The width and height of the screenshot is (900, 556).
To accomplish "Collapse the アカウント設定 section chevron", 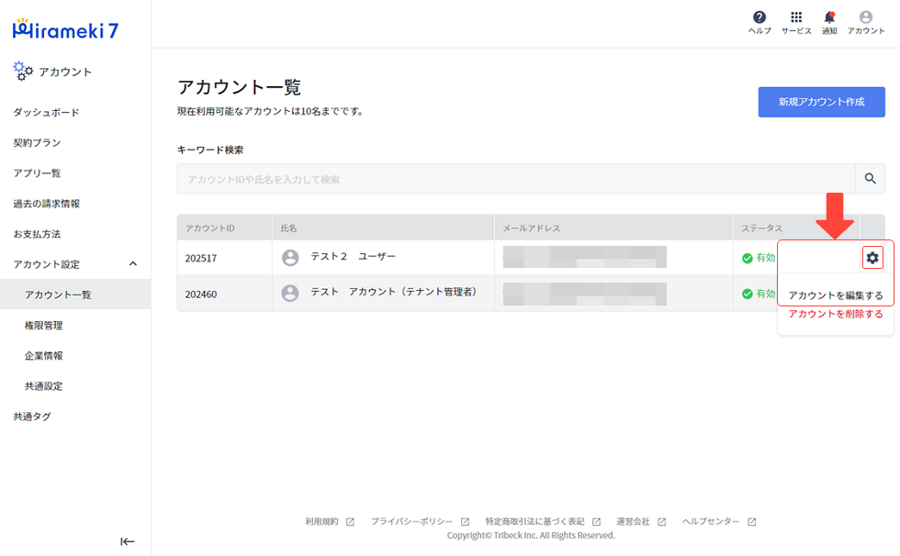I will [x=132, y=263].
